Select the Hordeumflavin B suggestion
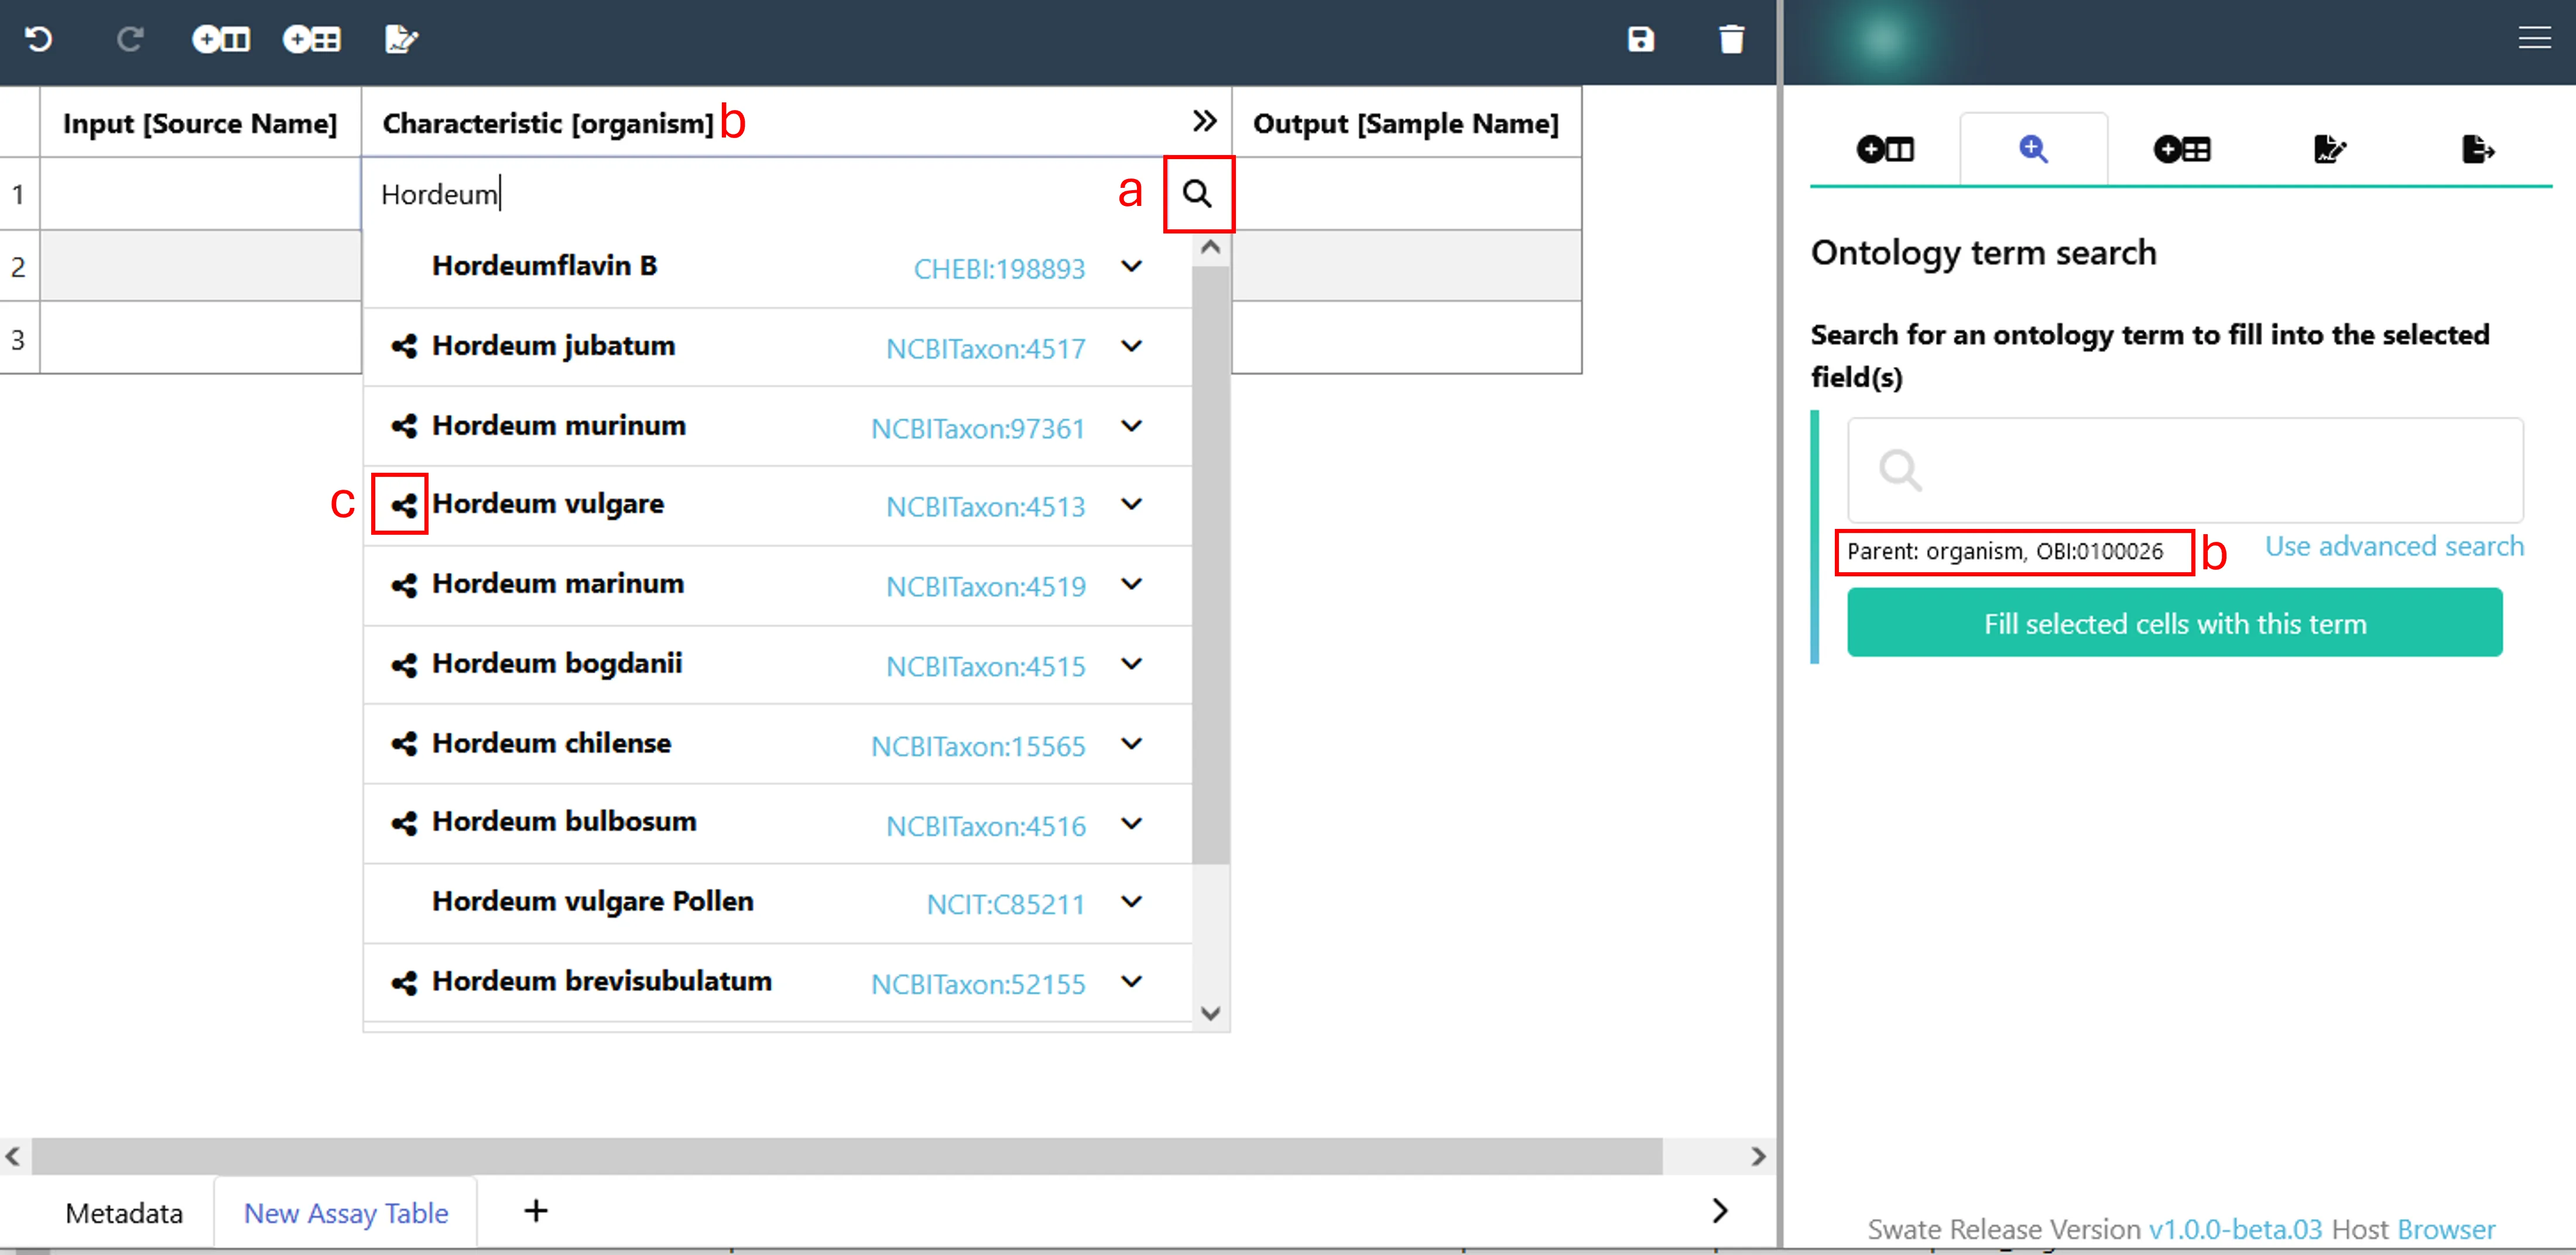Screen dimensions: 2576x1255 point(778,268)
